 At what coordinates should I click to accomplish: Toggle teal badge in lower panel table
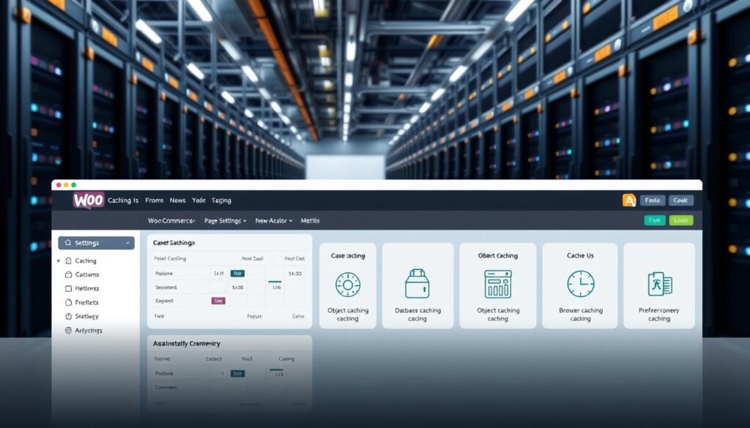[237, 373]
